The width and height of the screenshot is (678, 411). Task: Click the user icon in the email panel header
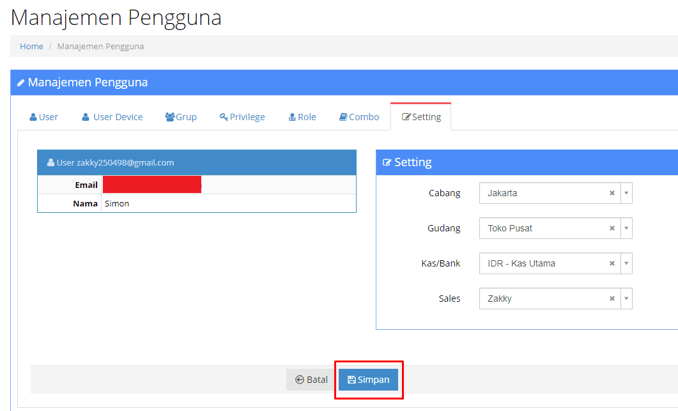tap(50, 162)
